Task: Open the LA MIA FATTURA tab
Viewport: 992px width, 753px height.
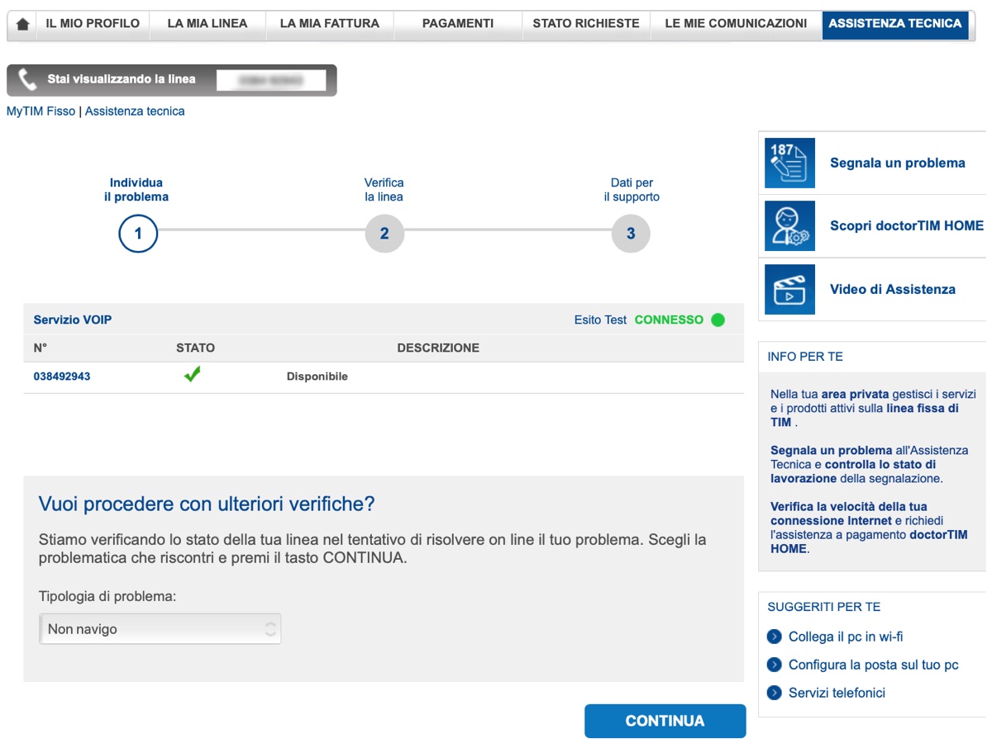Action: pyautogui.click(x=329, y=24)
